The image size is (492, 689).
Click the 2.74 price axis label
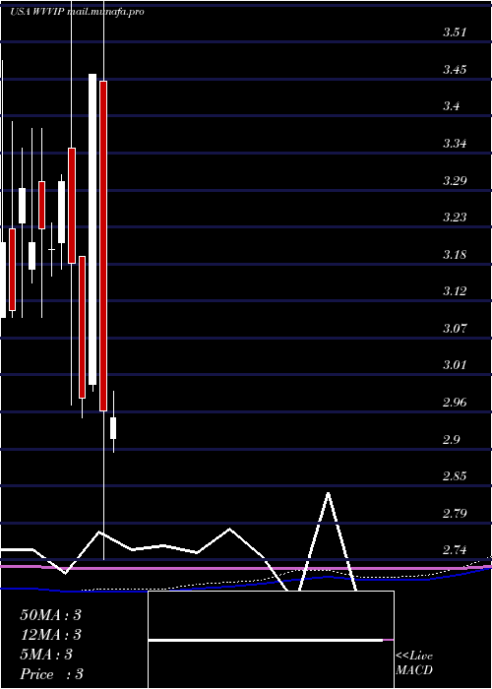pyautogui.click(x=455, y=550)
